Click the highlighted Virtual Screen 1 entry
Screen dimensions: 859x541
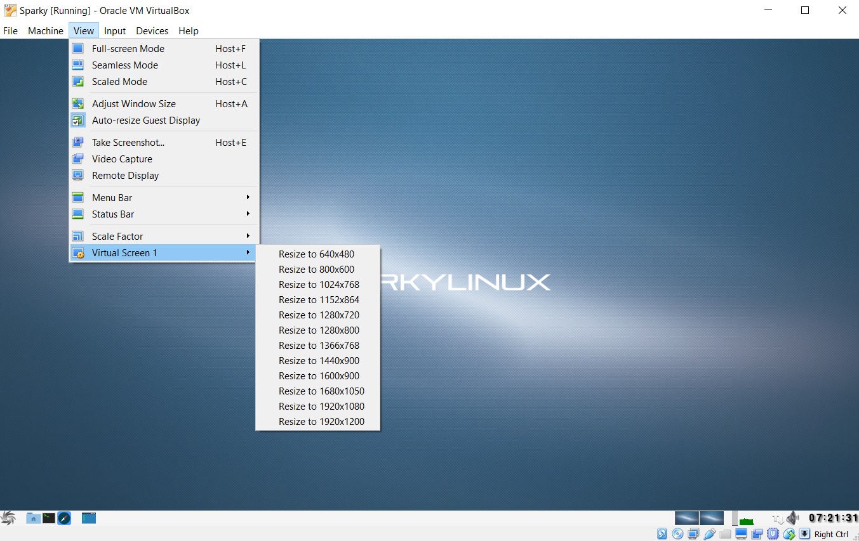[164, 253]
